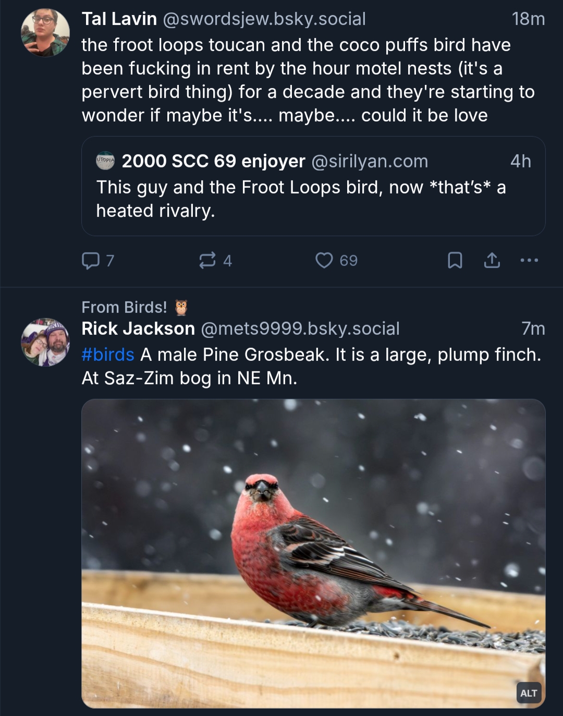Click the Tal Lavin display name
Viewport: 563px width, 716px height.
tap(119, 19)
